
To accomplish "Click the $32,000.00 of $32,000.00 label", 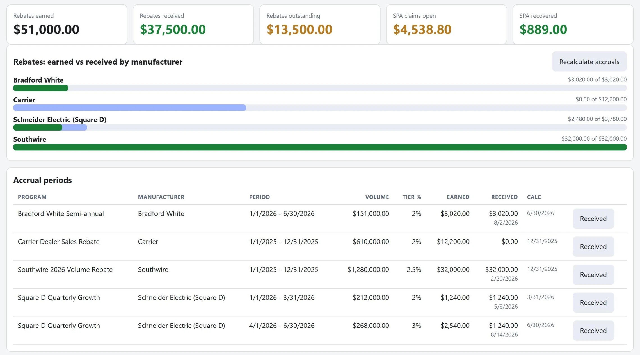I will pyautogui.click(x=594, y=139).
